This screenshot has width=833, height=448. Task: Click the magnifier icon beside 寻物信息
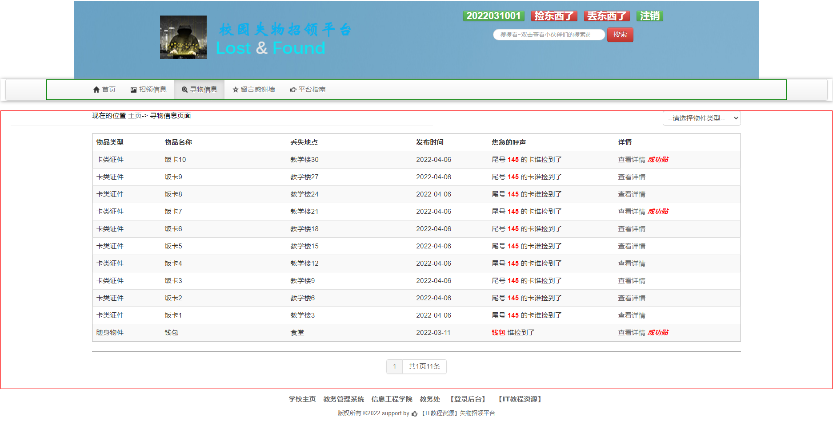tap(184, 90)
